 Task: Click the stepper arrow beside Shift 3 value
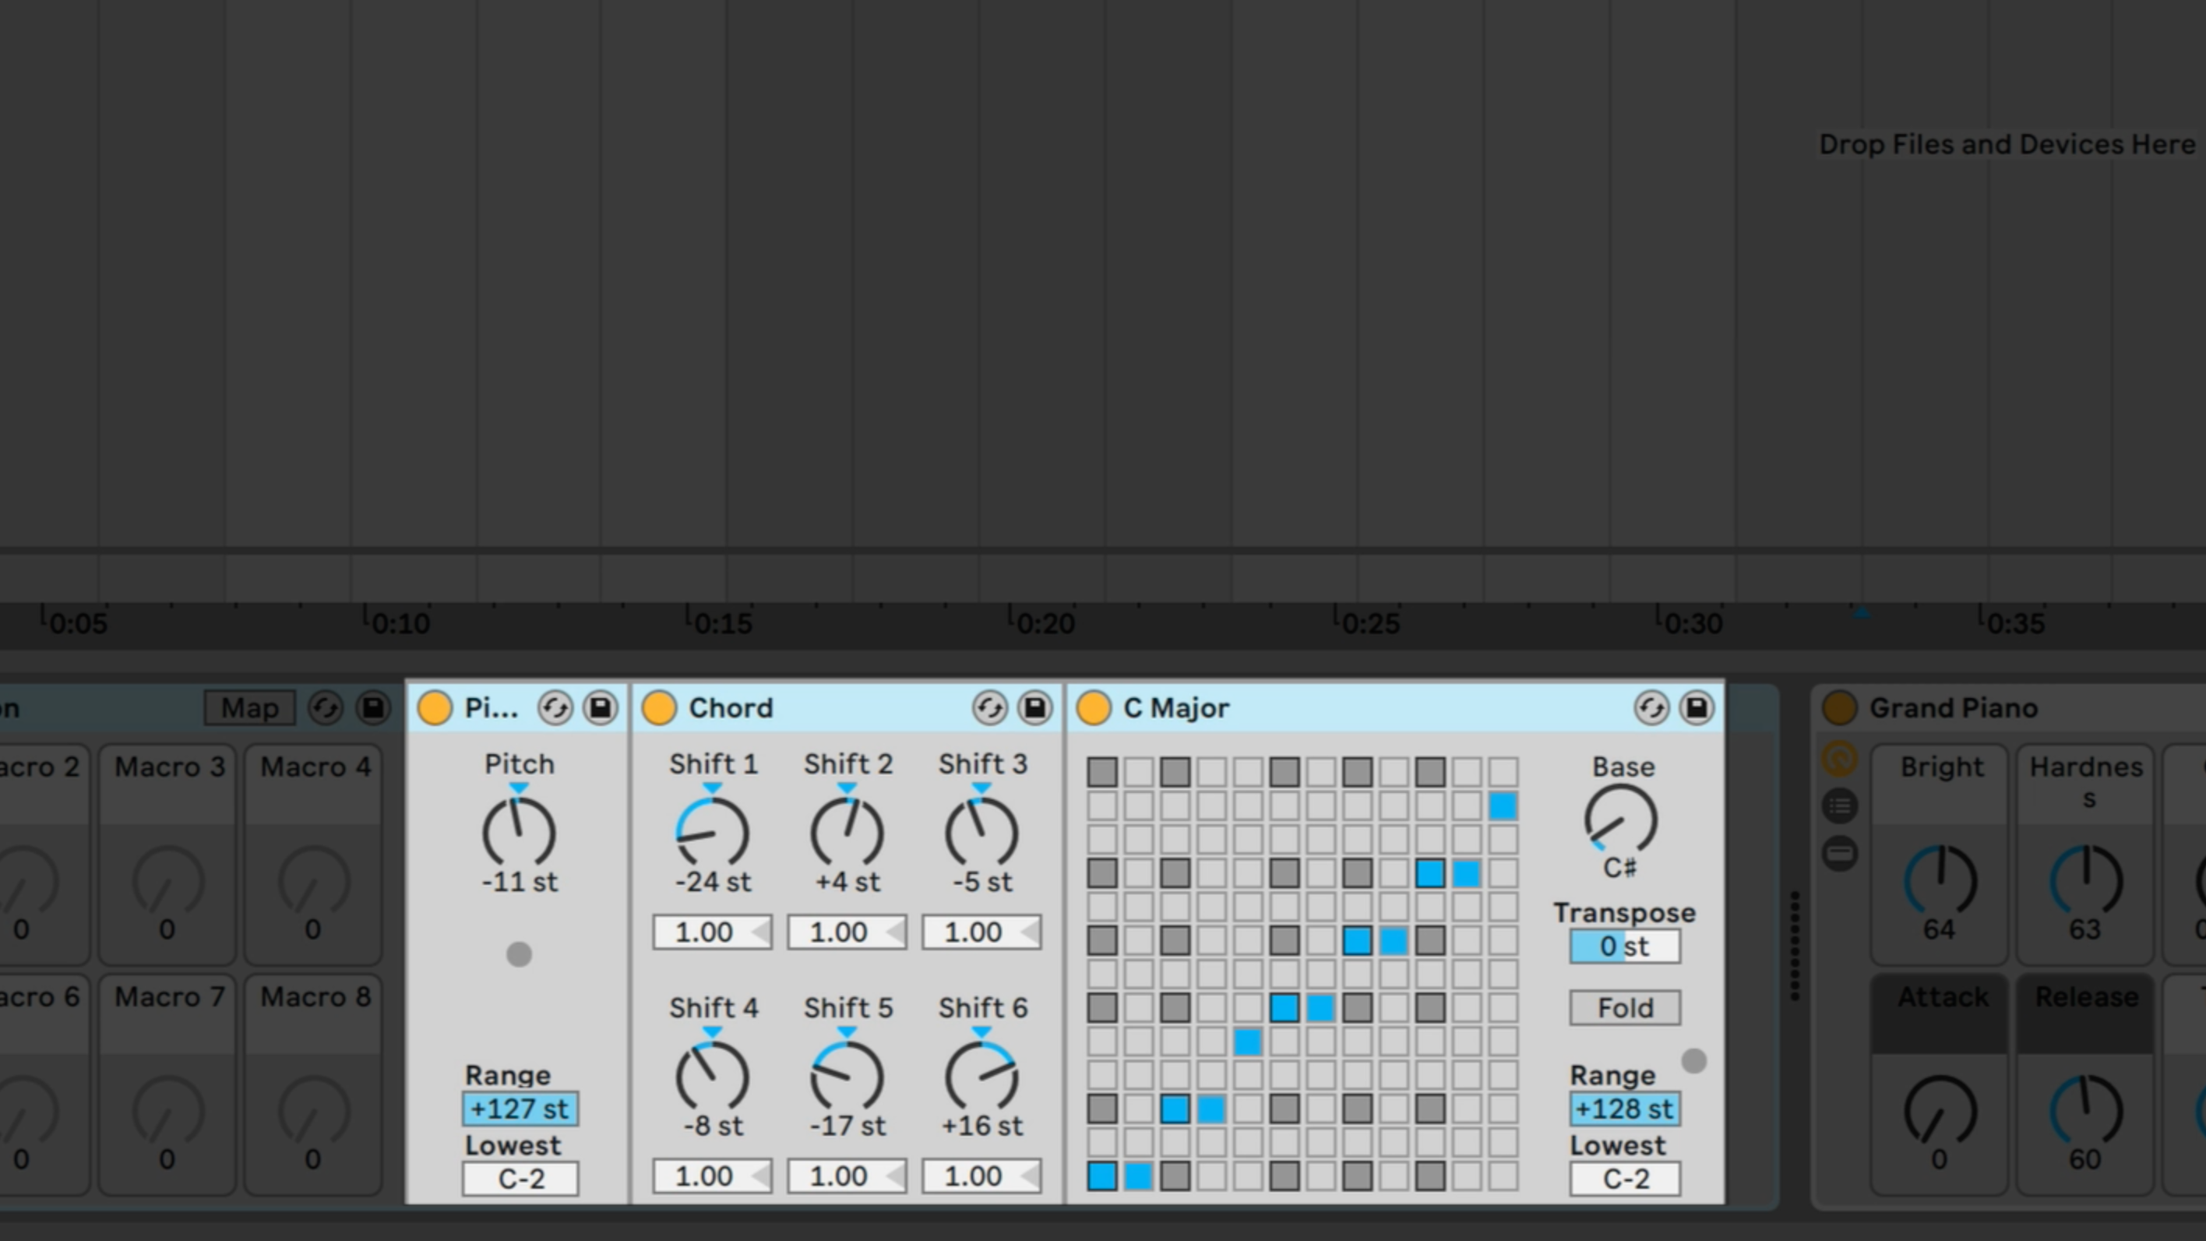click(1027, 932)
